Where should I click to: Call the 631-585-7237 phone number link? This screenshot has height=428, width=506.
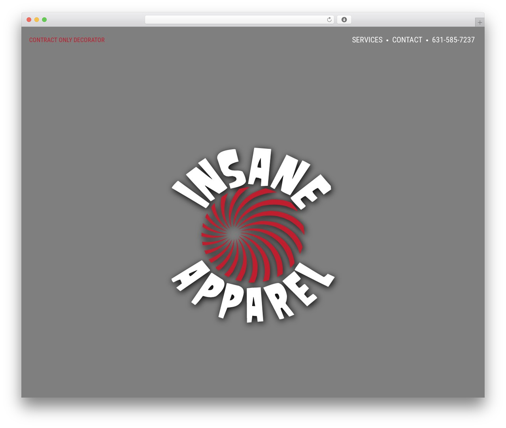453,40
